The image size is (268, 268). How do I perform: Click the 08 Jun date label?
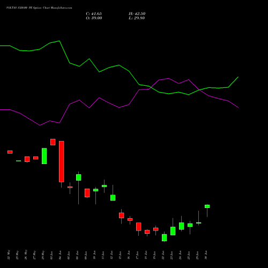click(78, 255)
